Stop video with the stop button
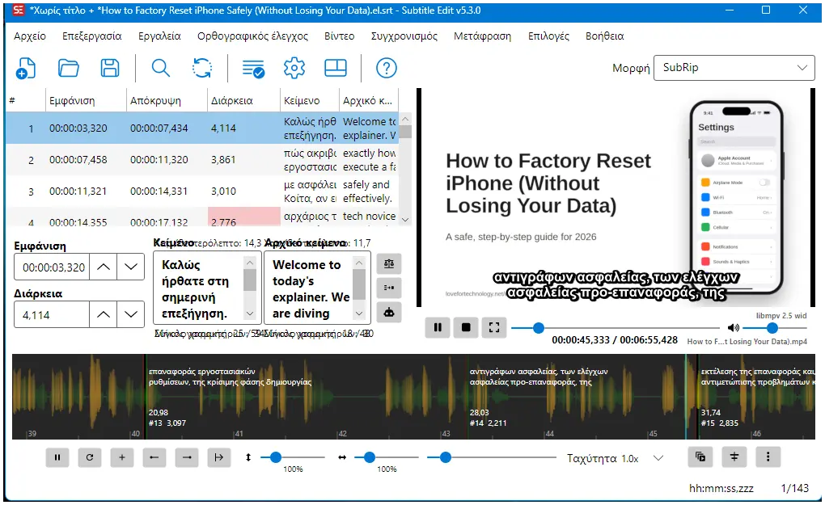 coord(466,327)
